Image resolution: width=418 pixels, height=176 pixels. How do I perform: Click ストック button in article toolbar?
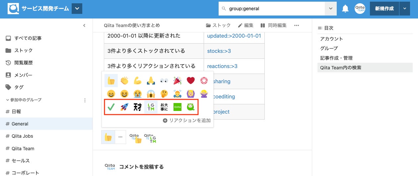point(218,25)
